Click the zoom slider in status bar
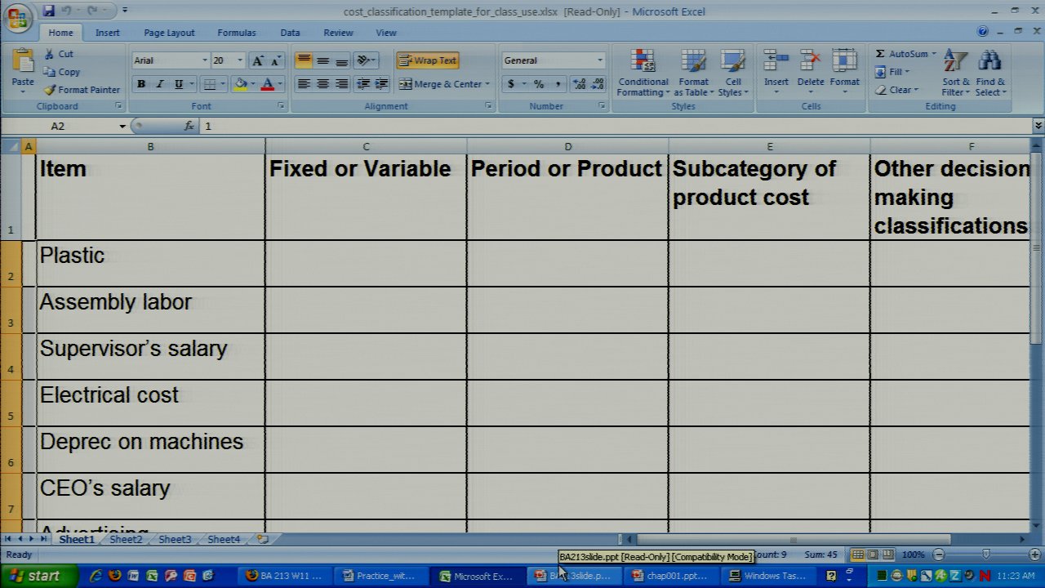This screenshot has height=588, width=1045. tap(985, 555)
